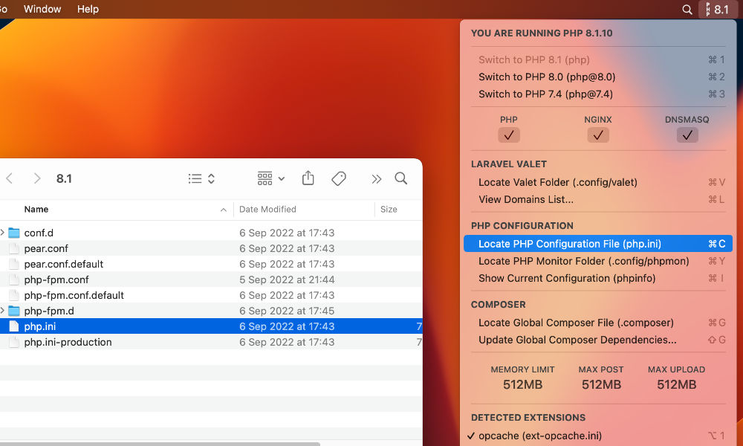Click the pear.conf file icon
This screenshot has width=743, height=446.
coord(14,248)
